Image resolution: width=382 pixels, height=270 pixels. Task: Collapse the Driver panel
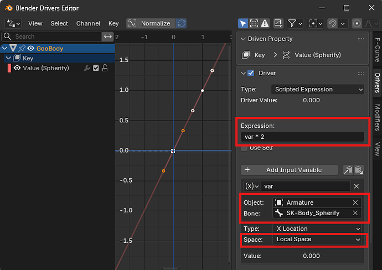pos(243,73)
